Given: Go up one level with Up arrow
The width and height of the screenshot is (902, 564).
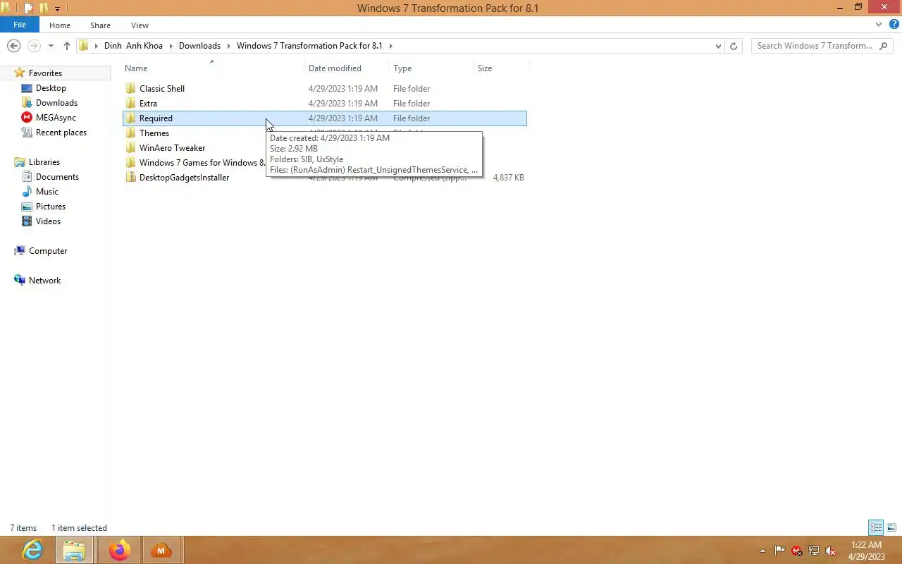Looking at the screenshot, I should click(x=66, y=46).
